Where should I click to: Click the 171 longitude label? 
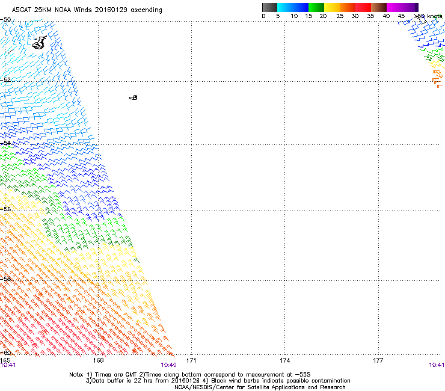coord(191,360)
